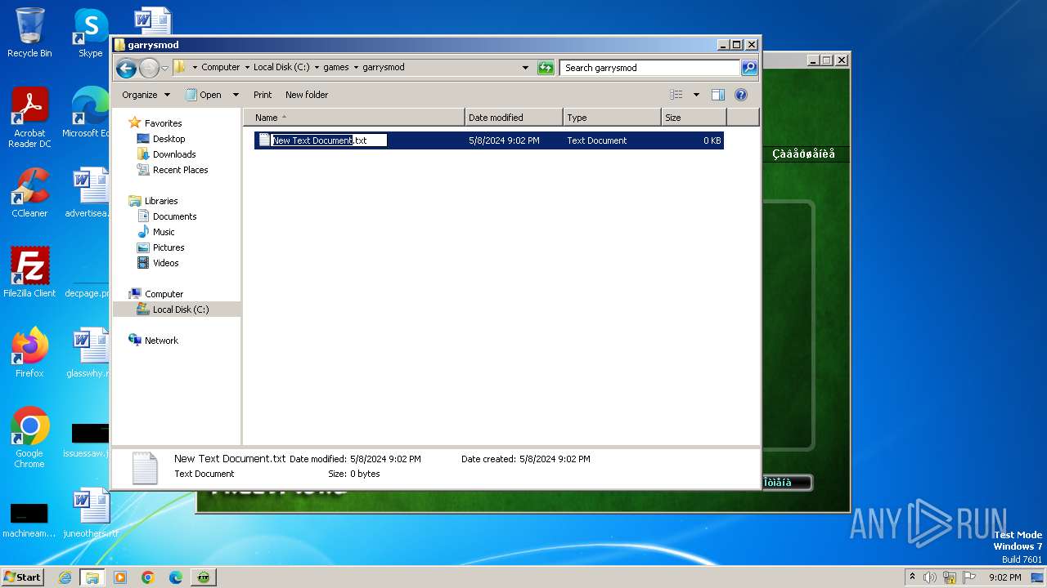Click the glasswhy Word document icon
The image size is (1047, 588).
tap(88, 353)
